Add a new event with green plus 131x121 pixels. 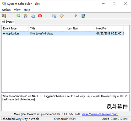18,16
